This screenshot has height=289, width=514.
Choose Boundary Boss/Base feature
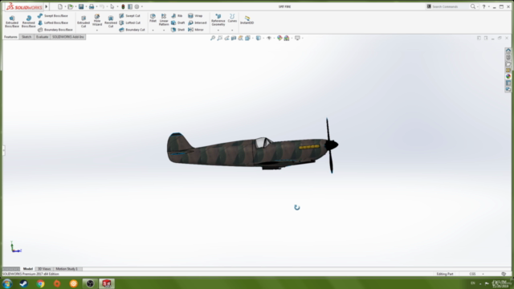(55, 30)
